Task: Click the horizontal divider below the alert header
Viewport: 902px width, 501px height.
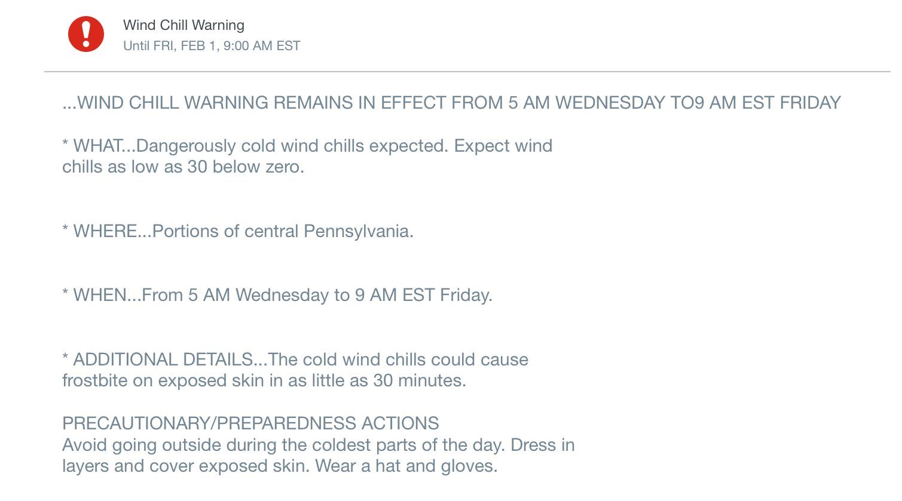Action: click(x=467, y=72)
